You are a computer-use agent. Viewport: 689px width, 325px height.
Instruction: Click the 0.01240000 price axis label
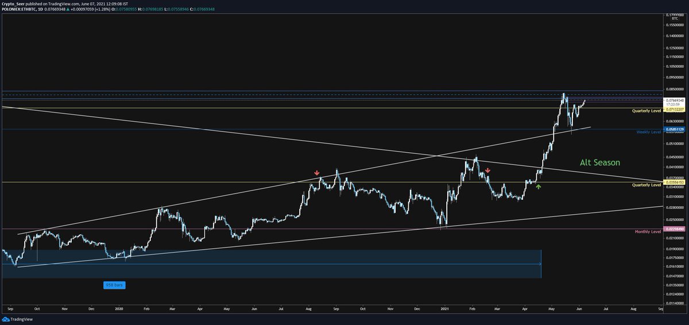click(675, 295)
